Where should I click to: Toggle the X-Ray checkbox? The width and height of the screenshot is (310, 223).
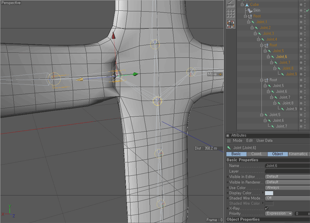(267, 208)
